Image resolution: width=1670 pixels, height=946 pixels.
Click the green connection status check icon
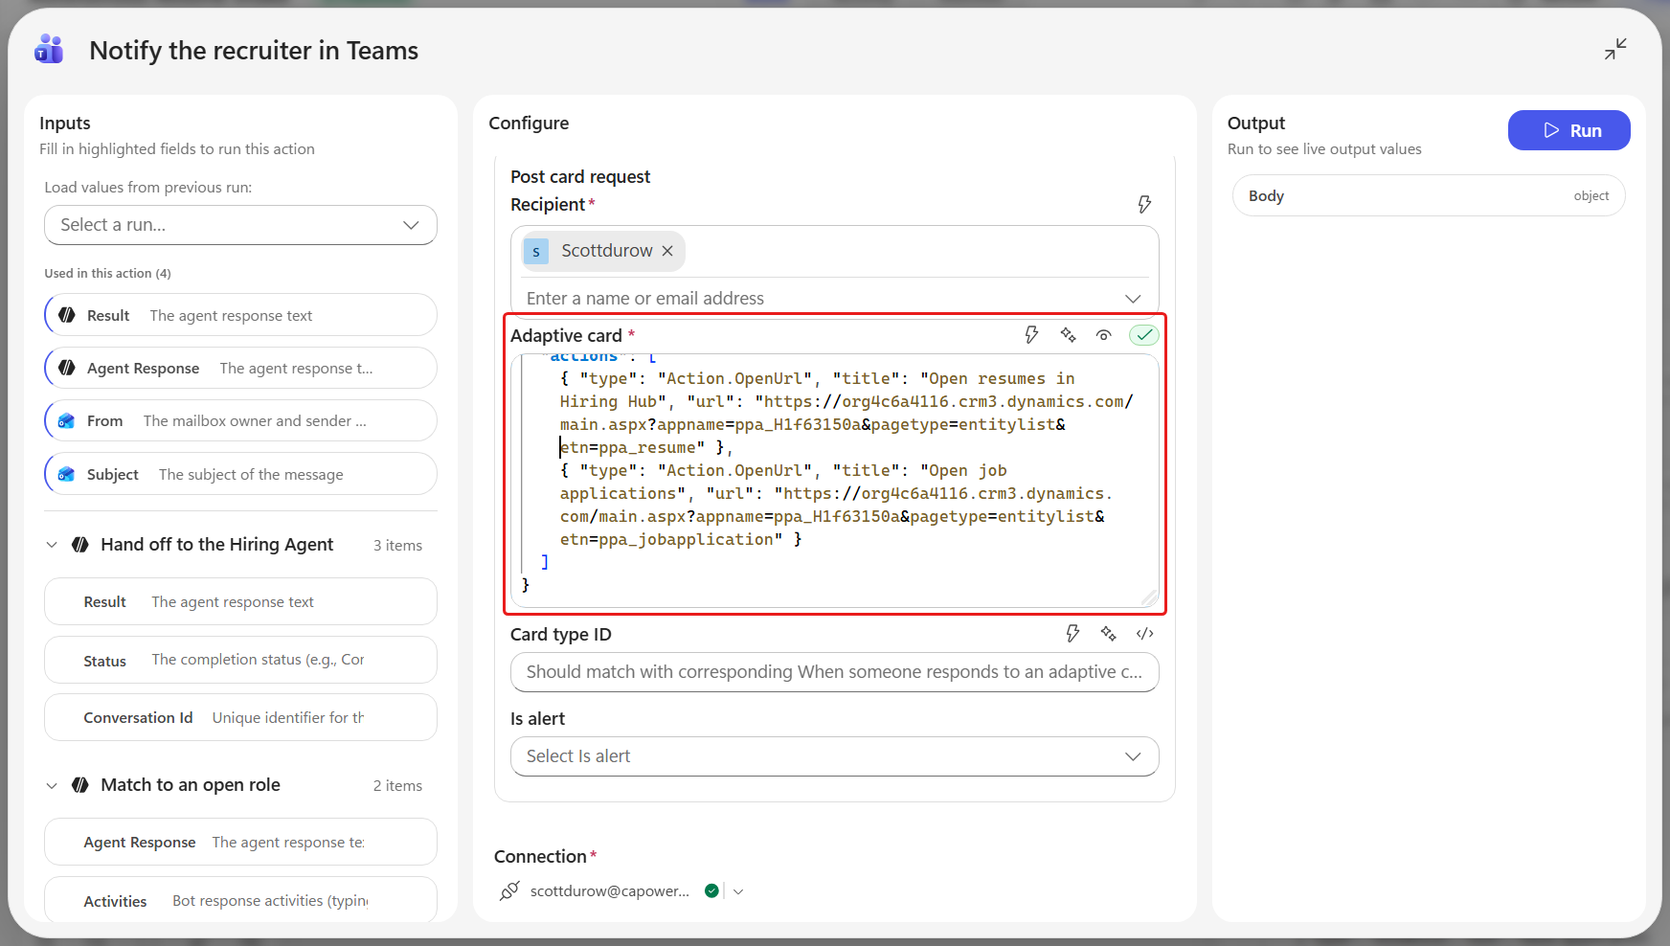pos(711,890)
